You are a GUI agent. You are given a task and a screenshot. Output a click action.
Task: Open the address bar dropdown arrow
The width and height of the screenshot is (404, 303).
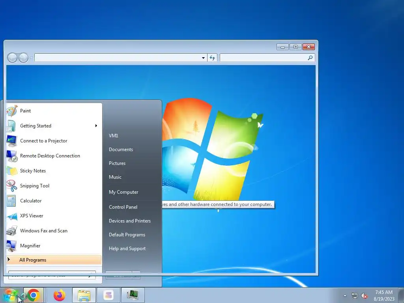pos(203,58)
